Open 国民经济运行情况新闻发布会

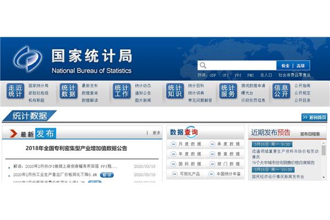(x=278, y=177)
